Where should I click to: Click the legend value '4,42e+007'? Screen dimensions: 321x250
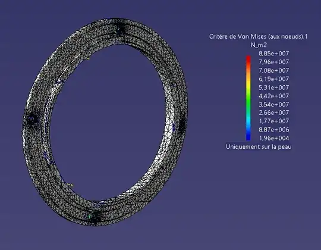274,96
